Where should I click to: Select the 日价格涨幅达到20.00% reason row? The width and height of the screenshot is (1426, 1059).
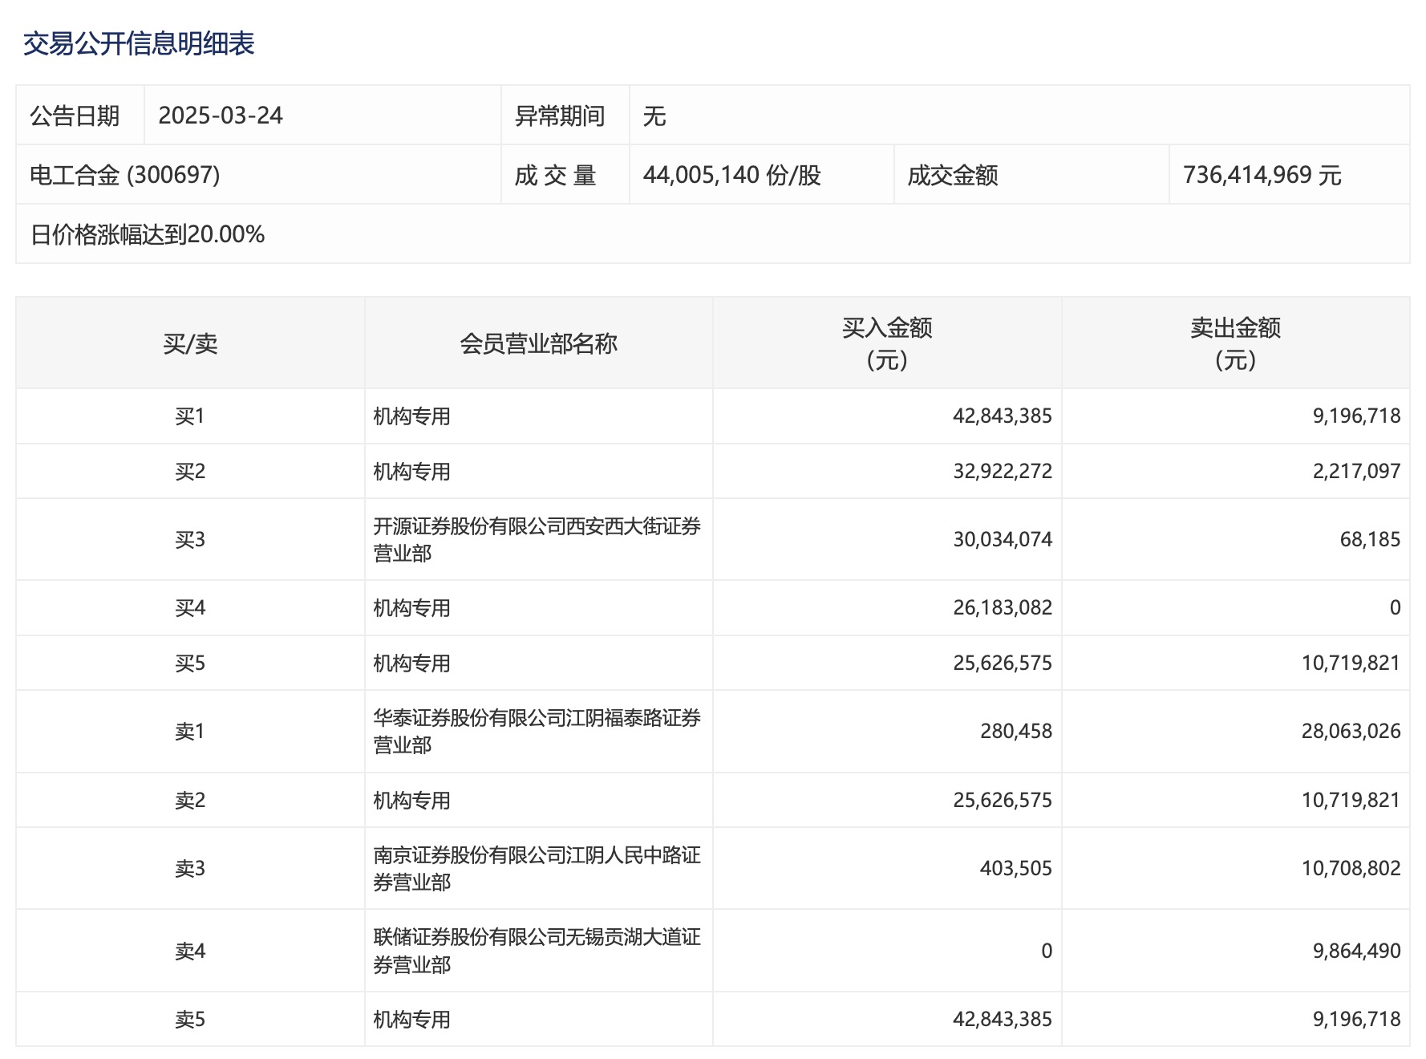pos(148,234)
